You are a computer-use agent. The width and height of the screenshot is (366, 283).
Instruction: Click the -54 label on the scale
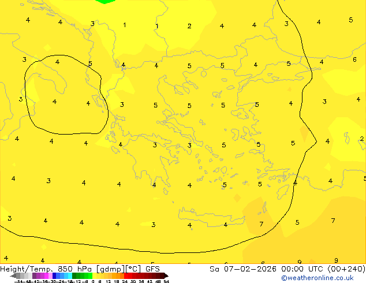(x=18, y=282)
